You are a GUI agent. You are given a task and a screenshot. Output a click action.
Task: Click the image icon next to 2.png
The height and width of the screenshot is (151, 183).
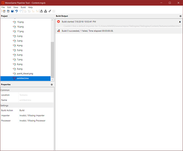14,36
